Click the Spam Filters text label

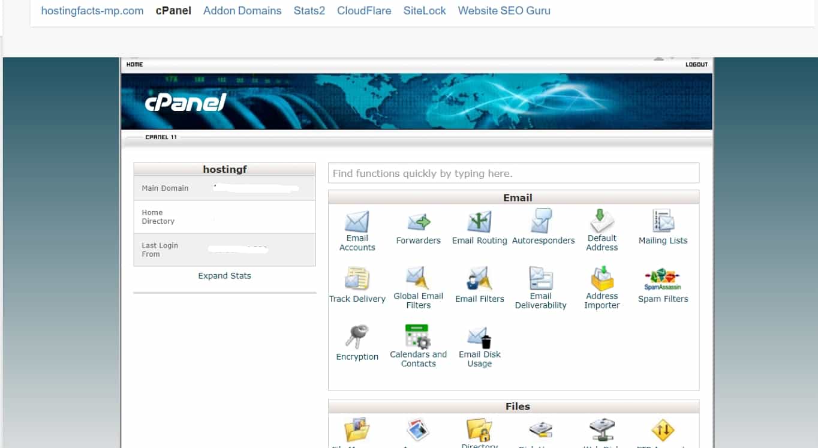tap(663, 299)
